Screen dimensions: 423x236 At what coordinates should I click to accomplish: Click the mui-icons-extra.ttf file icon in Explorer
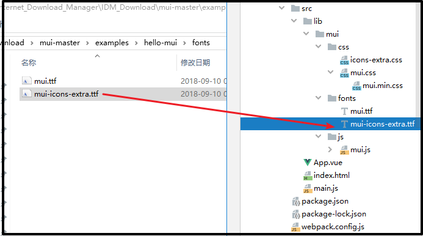tap(26, 94)
